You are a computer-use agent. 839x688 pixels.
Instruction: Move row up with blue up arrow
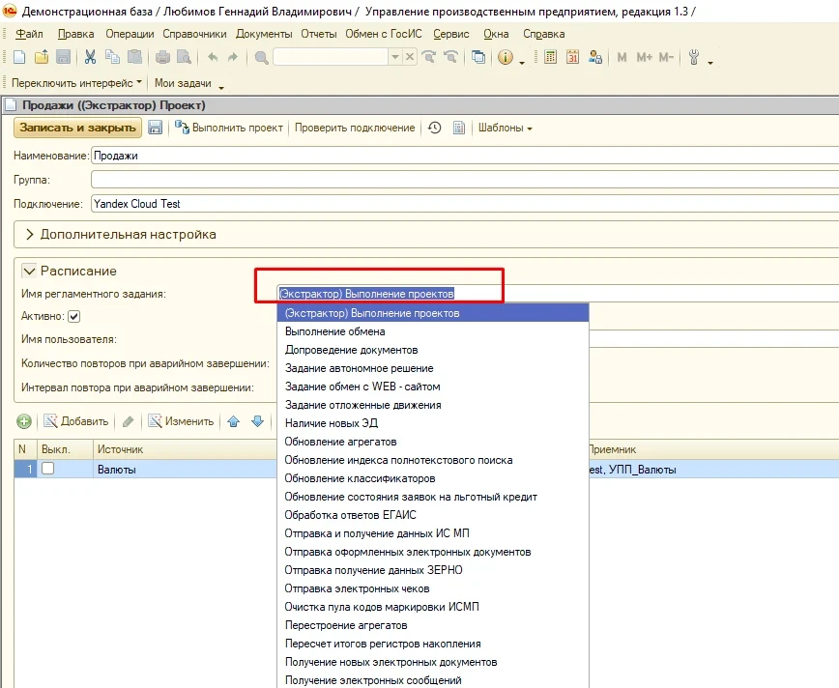coord(233,421)
